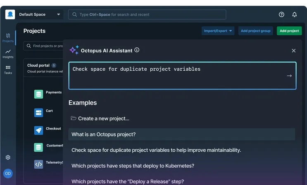Screen dimensions: 307x185
Task: Click the OD user avatar
Action: click(x=8, y=173)
